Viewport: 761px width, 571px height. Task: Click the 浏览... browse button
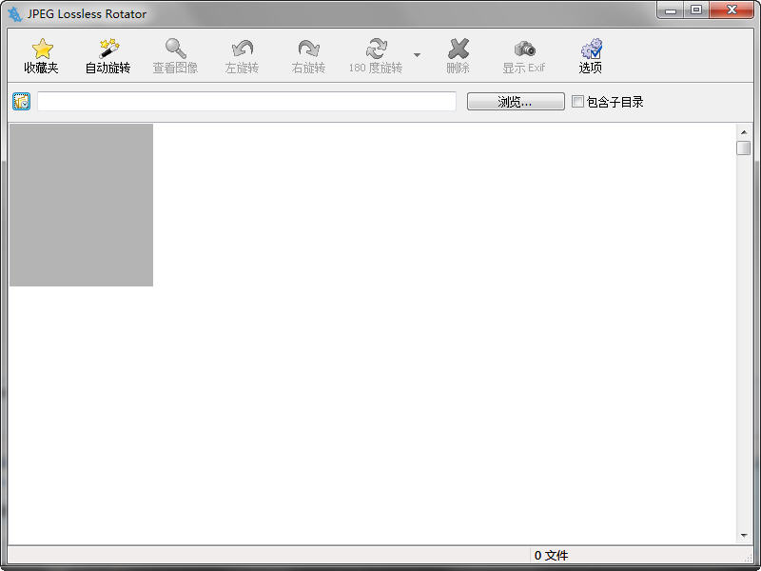tap(516, 102)
